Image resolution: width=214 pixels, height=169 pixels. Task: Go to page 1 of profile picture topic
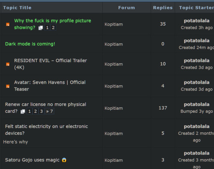pos(48,28)
